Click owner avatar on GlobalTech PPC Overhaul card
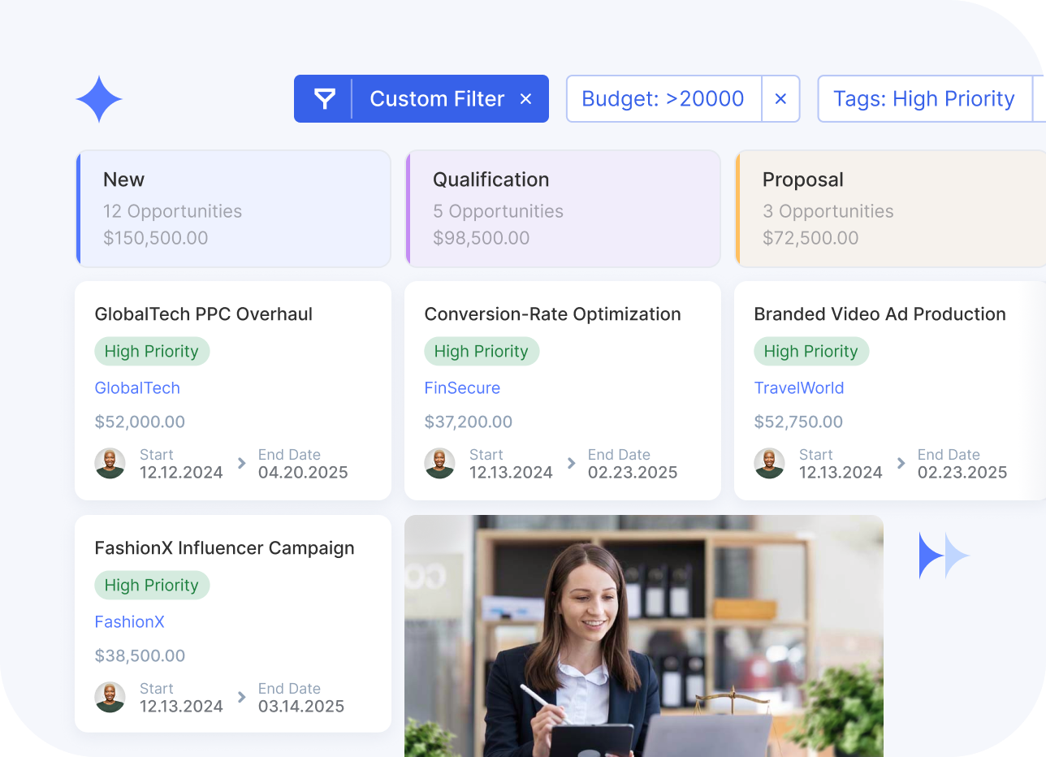Viewport: 1046px width, 757px height. 110,463
